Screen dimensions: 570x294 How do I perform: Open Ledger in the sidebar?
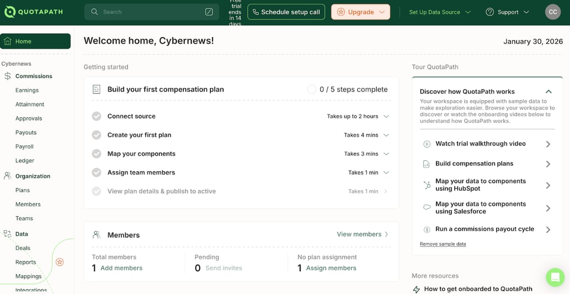pos(24,161)
